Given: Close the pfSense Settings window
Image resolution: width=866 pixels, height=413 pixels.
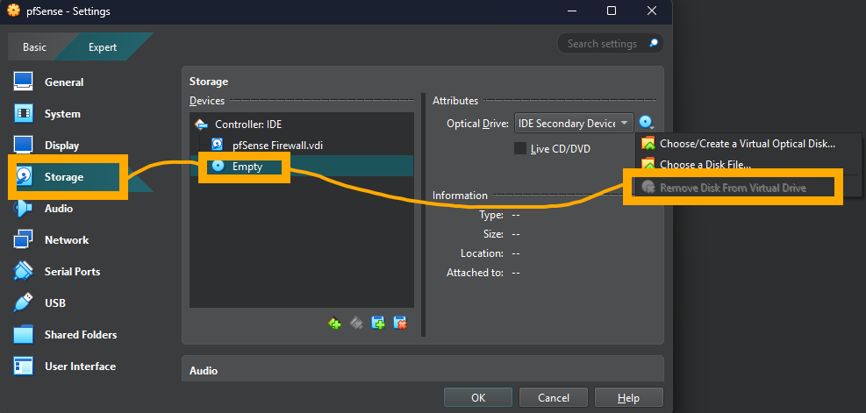Looking at the screenshot, I should pos(652,11).
